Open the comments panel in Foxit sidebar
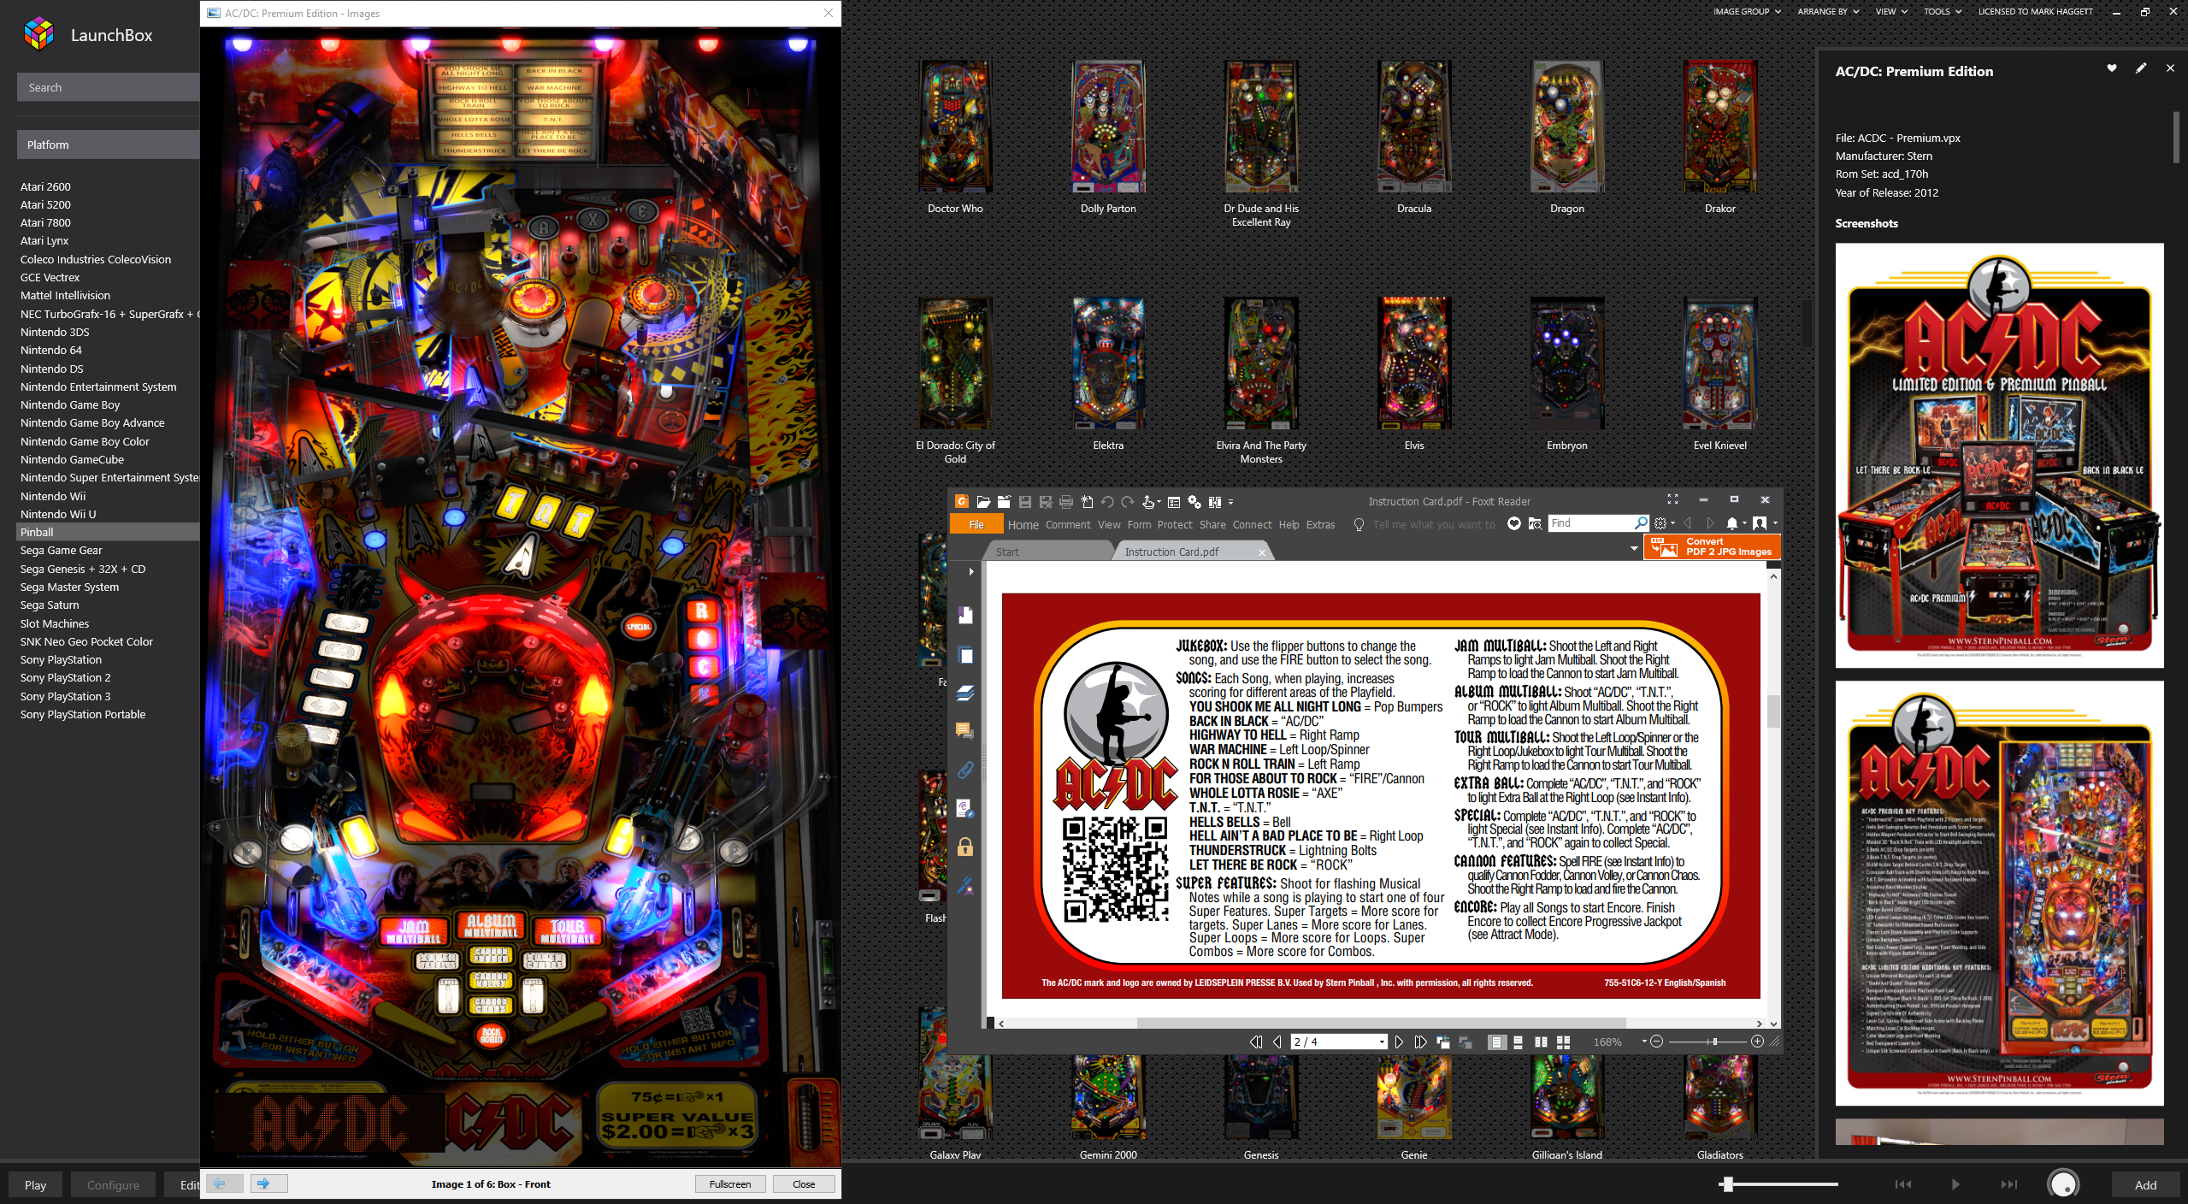 [965, 731]
